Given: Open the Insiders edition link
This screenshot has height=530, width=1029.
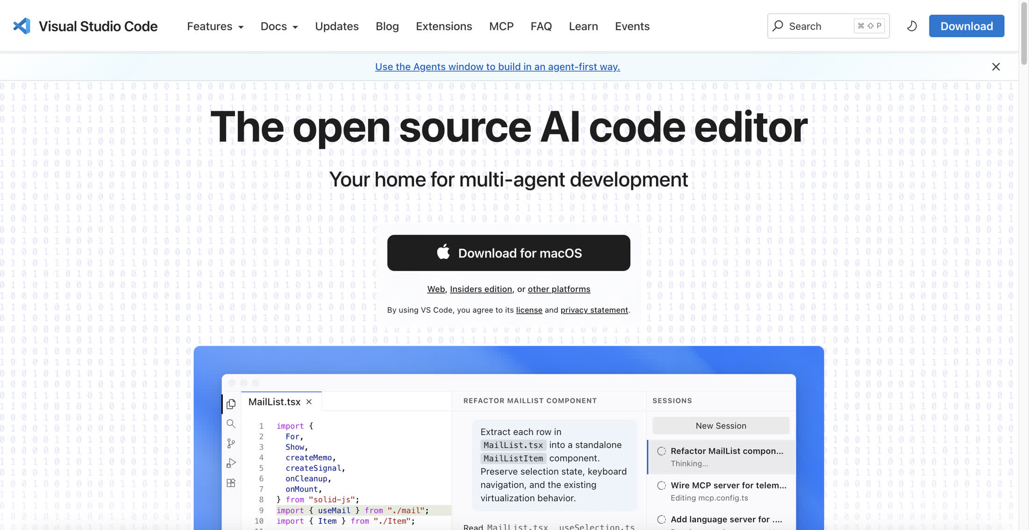Looking at the screenshot, I should pos(481,289).
